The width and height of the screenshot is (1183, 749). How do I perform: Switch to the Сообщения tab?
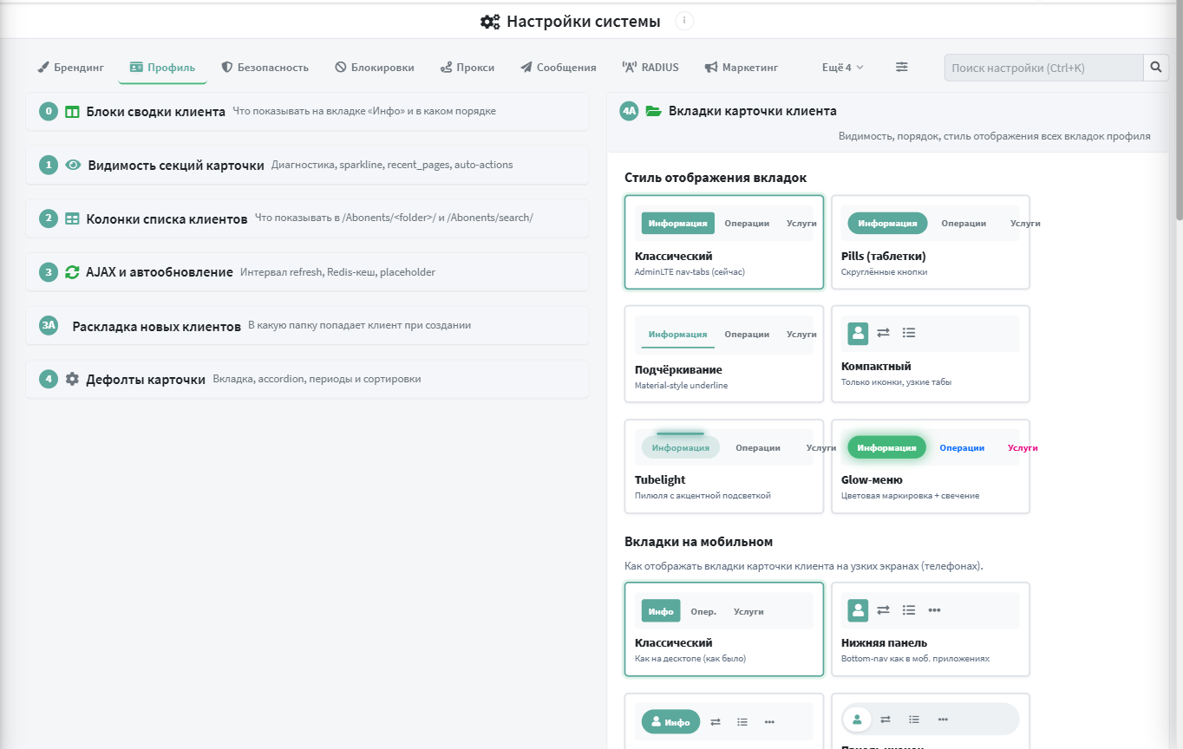tap(559, 67)
